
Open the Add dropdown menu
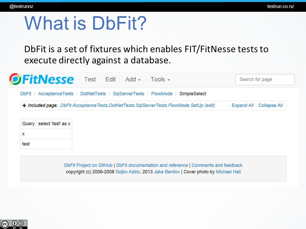133,80
